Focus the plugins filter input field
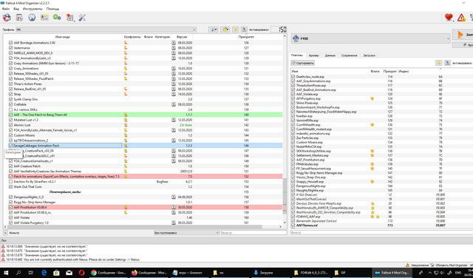The width and height of the screenshot is (473, 278). (381, 233)
